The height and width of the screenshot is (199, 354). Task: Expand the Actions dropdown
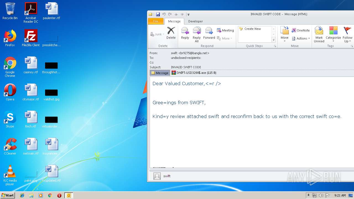pyautogui.click(x=301, y=38)
